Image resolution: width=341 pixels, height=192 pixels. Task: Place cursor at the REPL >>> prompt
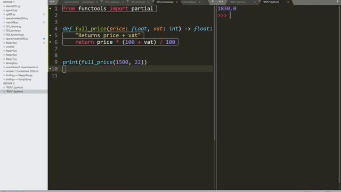(230, 15)
